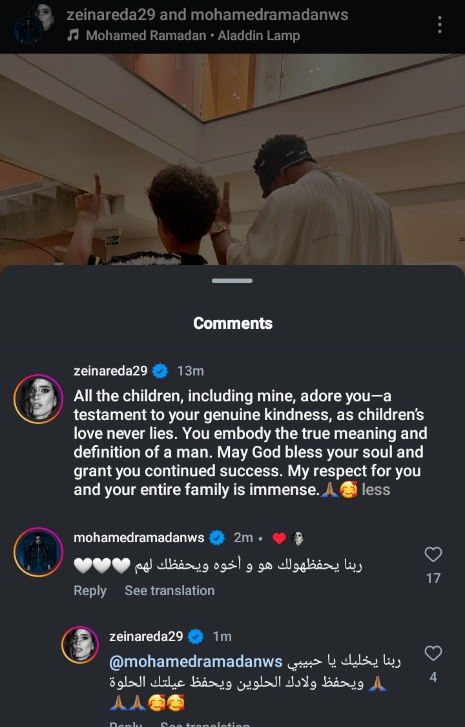Like zeinareda29's reply with the heart
This screenshot has height=727, width=465.
433,653
